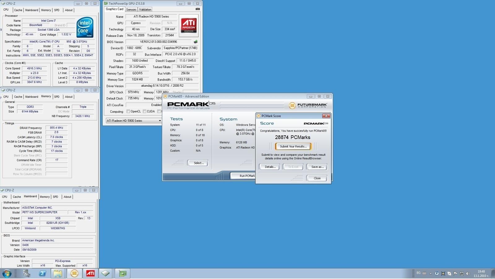Click the green BIOS save chip icon in GPU-Z
The image size is (495, 279).
(196, 41)
